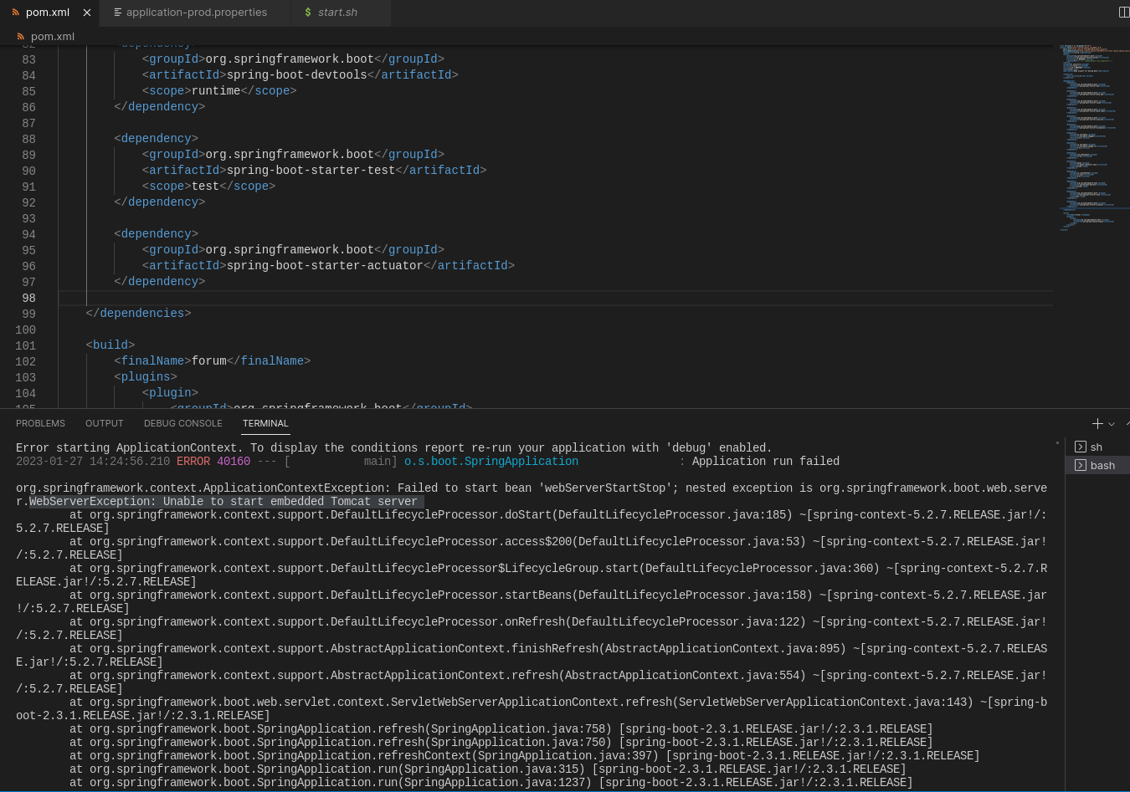Click the spring-boot-starter-test artifactId text

[x=311, y=170]
